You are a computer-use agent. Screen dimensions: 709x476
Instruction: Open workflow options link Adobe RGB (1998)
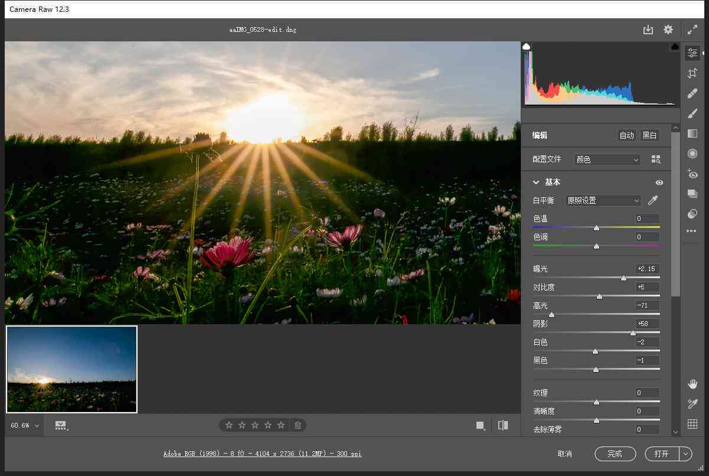coord(263,454)
